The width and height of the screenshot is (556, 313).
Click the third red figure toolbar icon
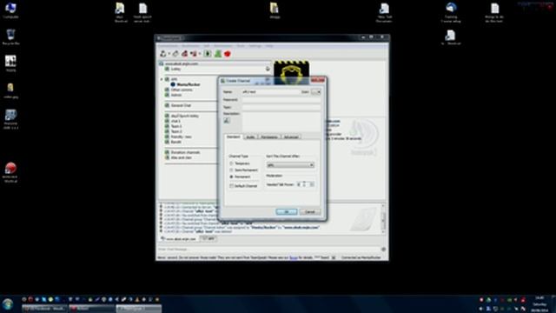(x=184, y=54)
